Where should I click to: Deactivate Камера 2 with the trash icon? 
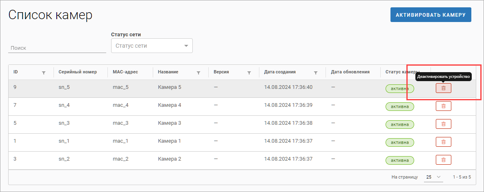coord(443,160)
